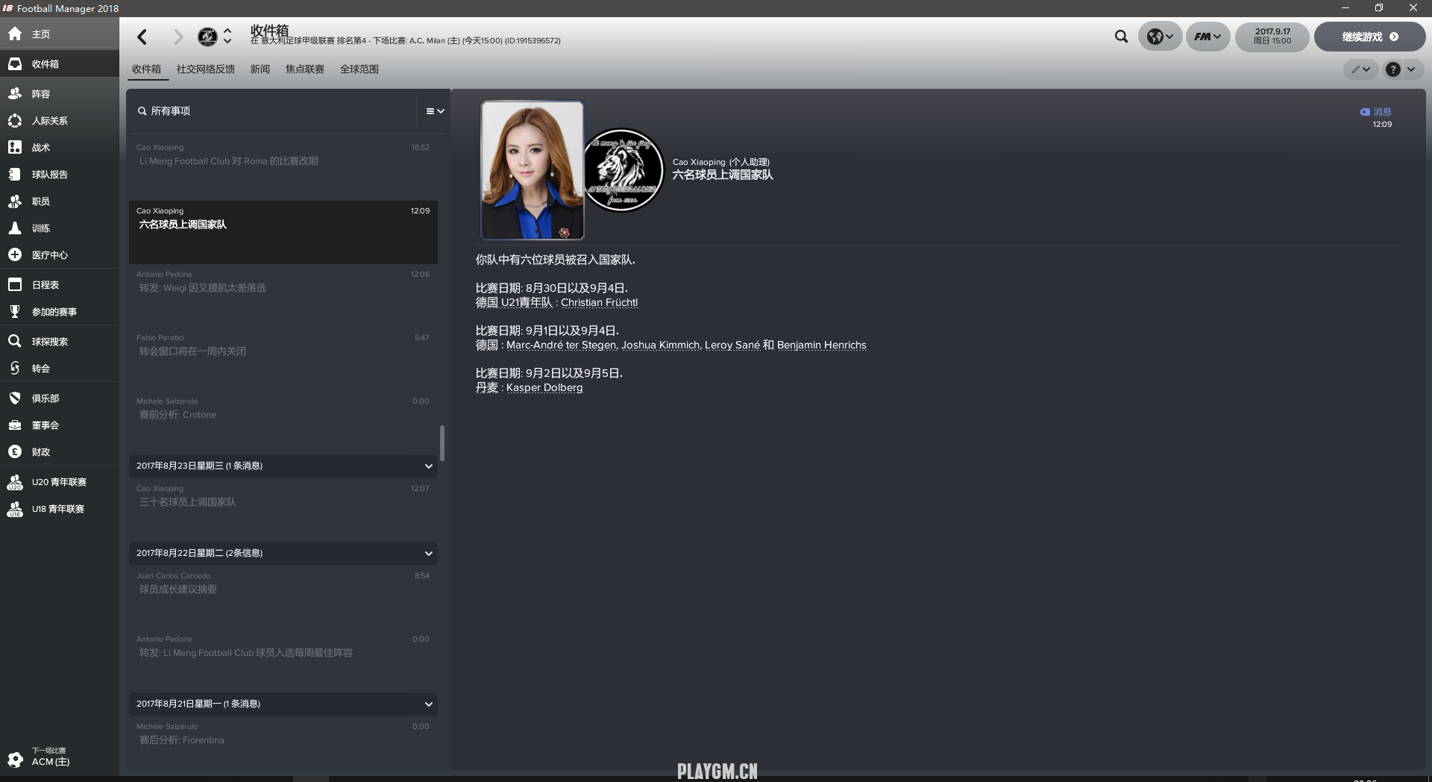Viewport: 1432px width, 782px height.
Task: Open the pencil edit dropdown
Action: (1361, 69)
